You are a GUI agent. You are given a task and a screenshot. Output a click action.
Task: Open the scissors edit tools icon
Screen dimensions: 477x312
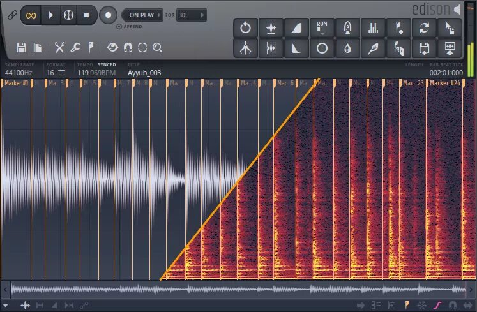click(x=59, y=48)
